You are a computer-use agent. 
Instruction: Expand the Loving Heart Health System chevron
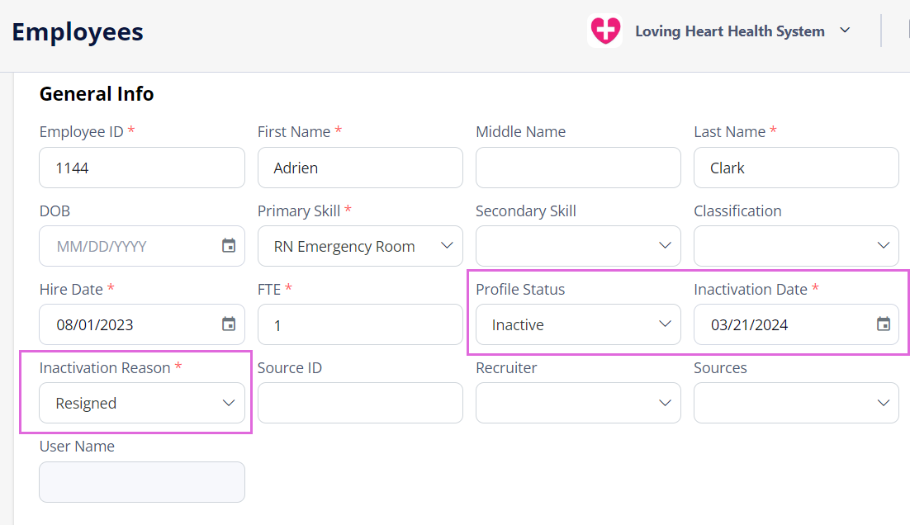tap(845, 31)
